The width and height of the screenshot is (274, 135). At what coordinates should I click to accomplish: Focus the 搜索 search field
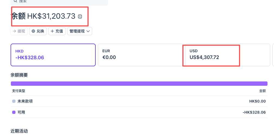(59, 2)
